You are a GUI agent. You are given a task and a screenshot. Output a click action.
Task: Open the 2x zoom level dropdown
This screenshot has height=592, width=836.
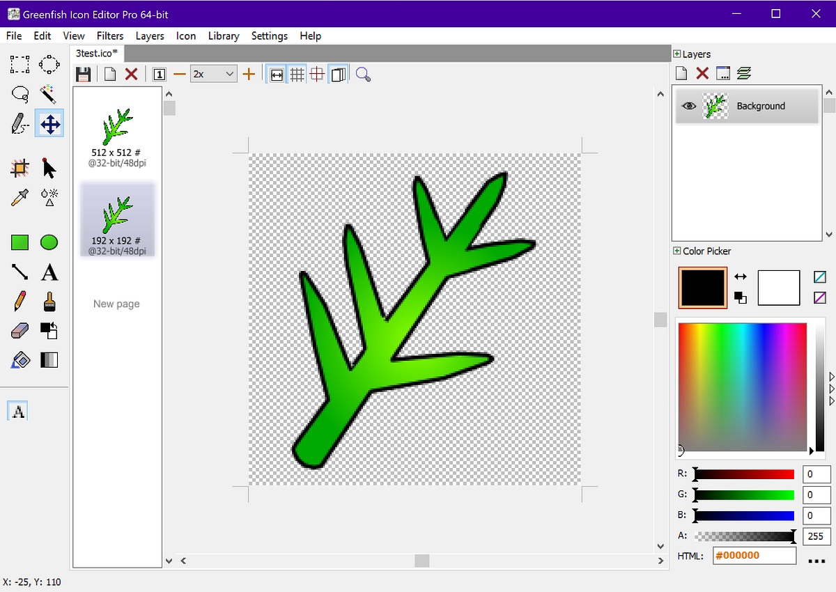(214, 74)
